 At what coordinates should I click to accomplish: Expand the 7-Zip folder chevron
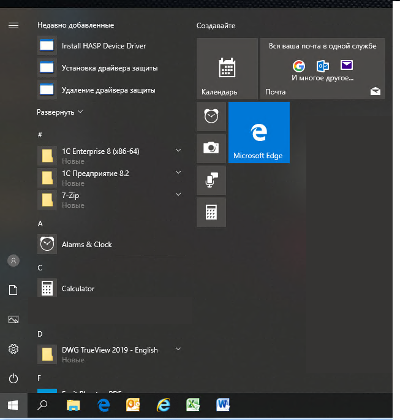(178, 194)
